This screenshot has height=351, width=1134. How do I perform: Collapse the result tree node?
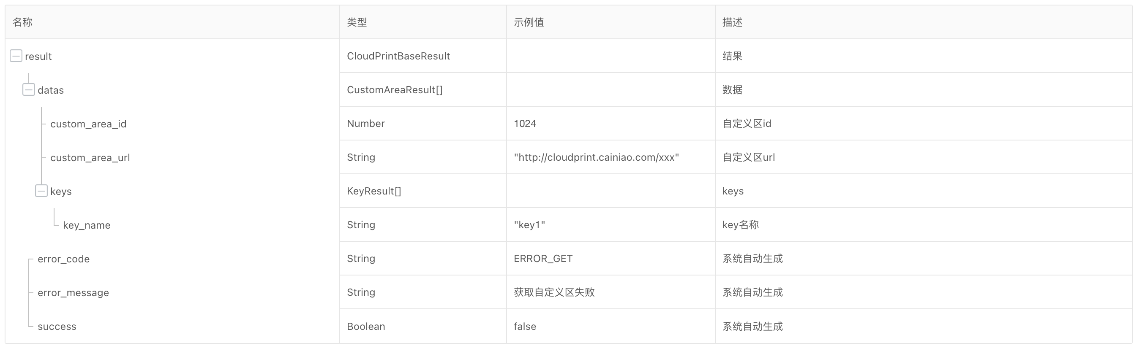click(16, 56)
